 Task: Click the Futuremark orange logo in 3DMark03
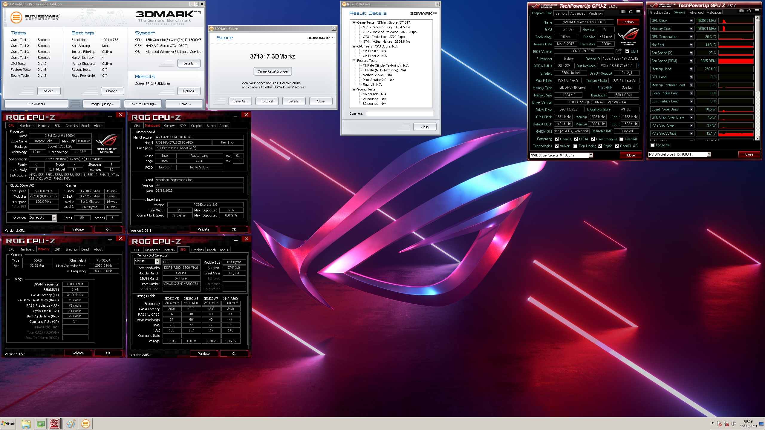point(16,18)
